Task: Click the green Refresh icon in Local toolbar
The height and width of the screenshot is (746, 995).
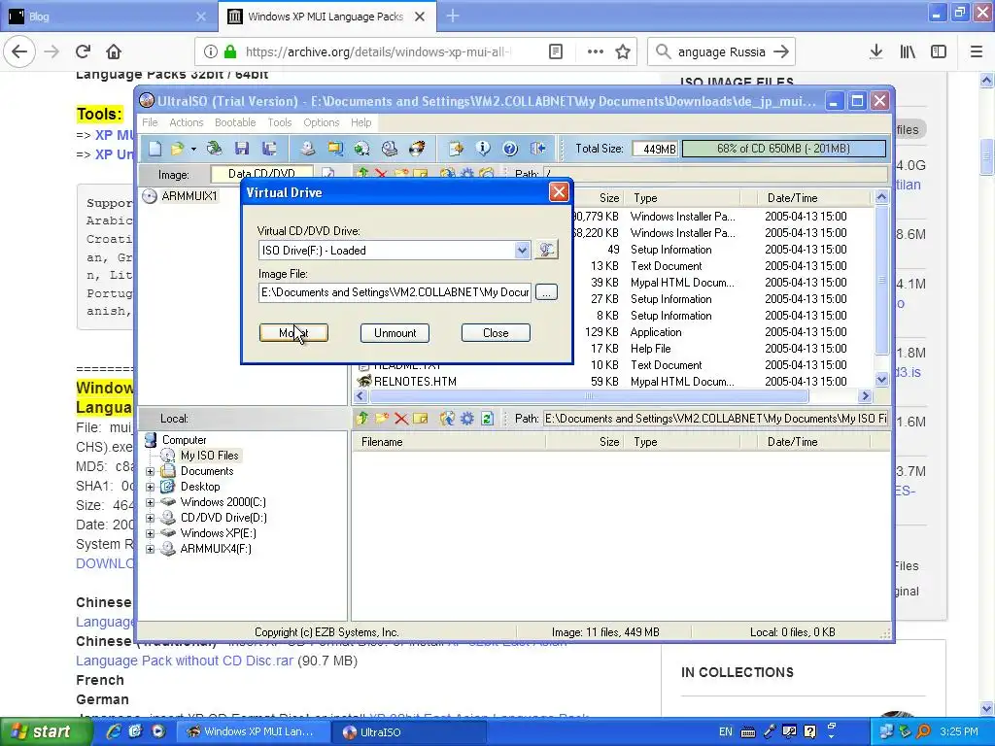Action: pyautogui.click(x=488, y=419)
